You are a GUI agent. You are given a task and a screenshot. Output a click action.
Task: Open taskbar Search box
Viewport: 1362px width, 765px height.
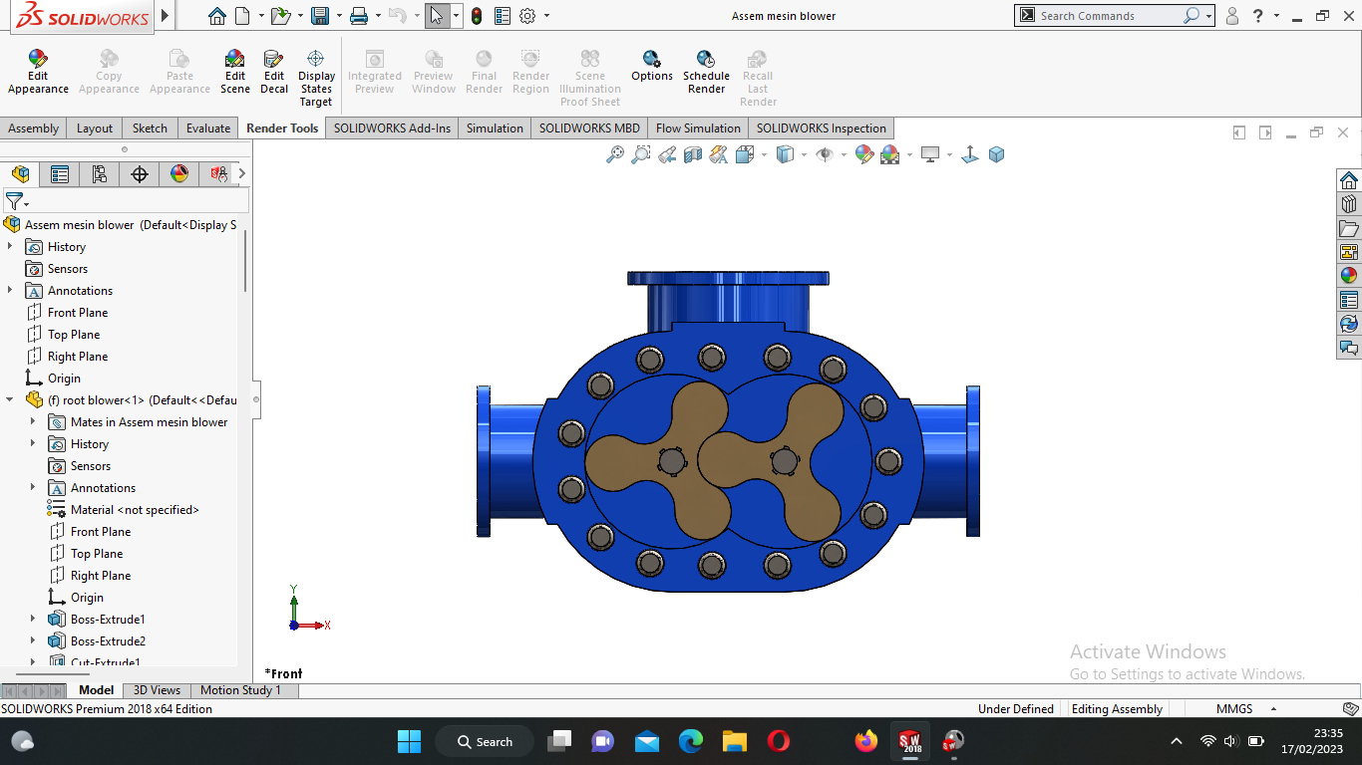click(x=485, y=741)
